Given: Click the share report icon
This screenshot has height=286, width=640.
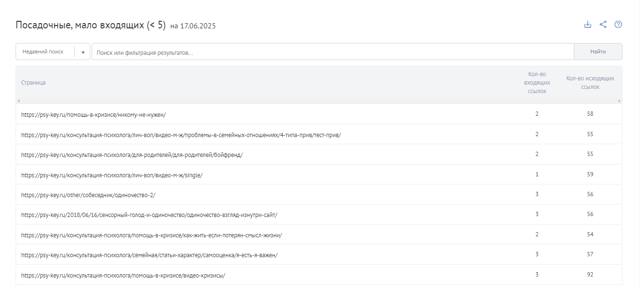Looking at the screenshot, I should [603, 25].
